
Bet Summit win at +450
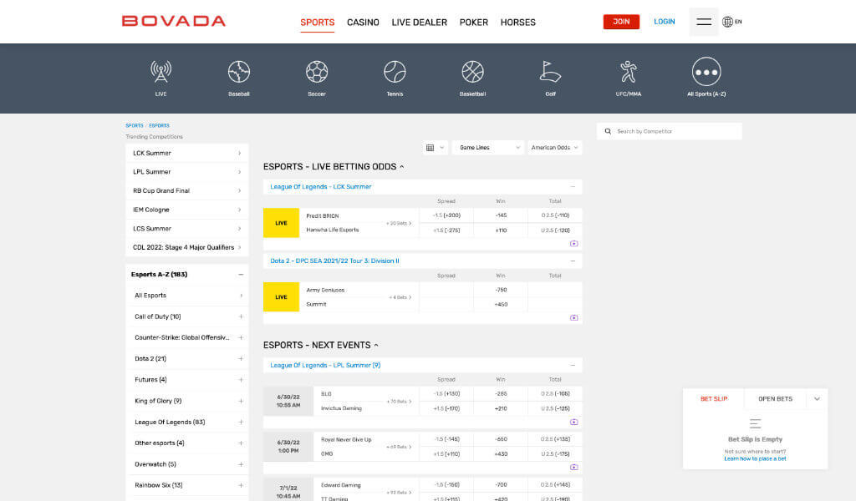[x=501, y=305]
